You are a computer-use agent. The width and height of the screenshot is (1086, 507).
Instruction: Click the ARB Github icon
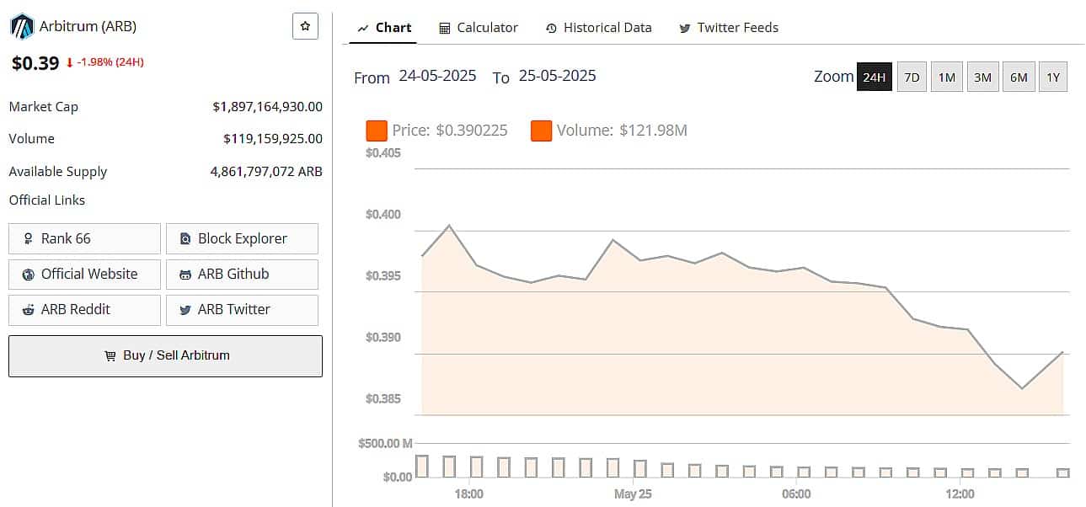[x=185, y=274]
